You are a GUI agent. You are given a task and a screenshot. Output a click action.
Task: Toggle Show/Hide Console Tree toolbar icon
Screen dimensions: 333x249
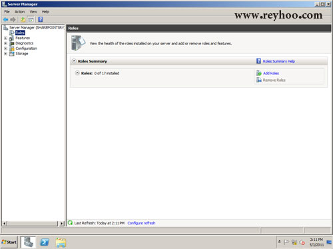click(31, 19)
